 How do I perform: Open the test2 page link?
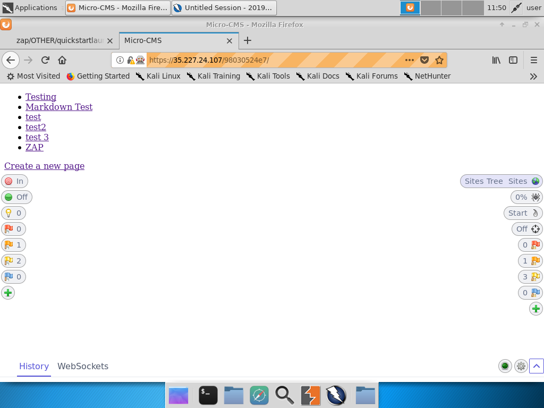pos(36,127)
